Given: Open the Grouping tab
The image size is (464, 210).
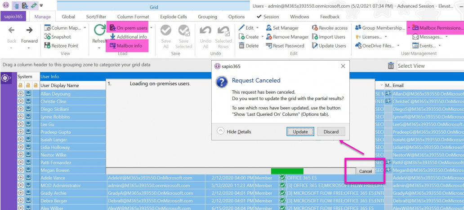Looking at the screenshot, I should 207,17.
